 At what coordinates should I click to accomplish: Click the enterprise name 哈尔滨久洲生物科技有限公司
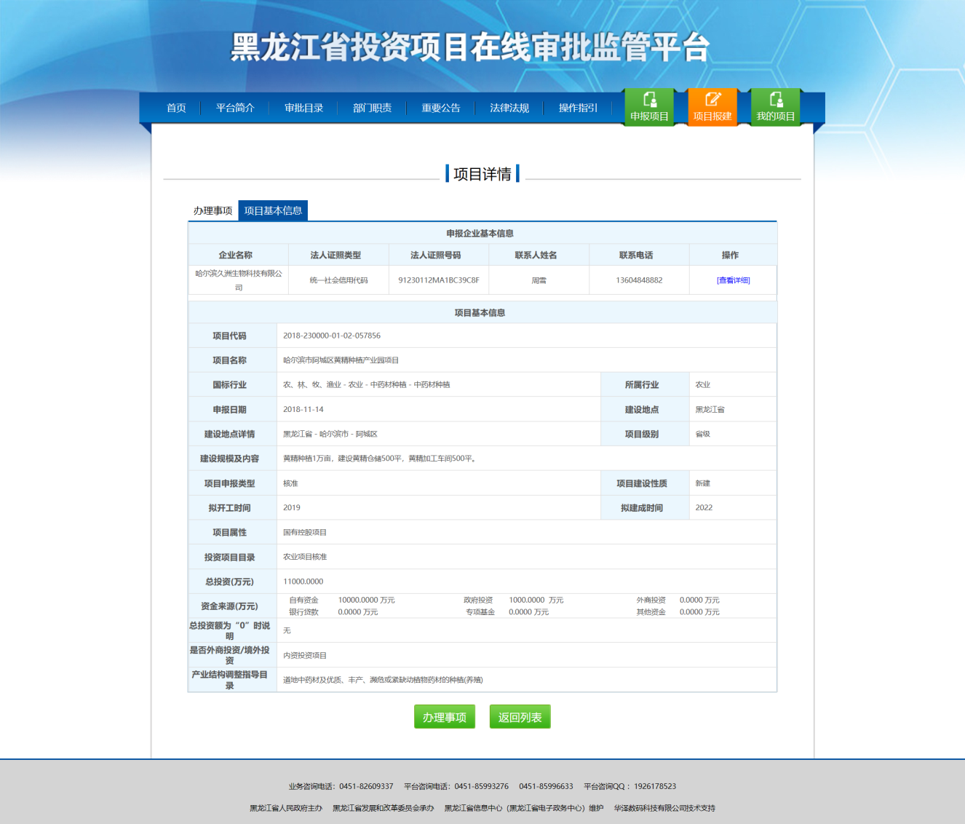tap(238, 280)
